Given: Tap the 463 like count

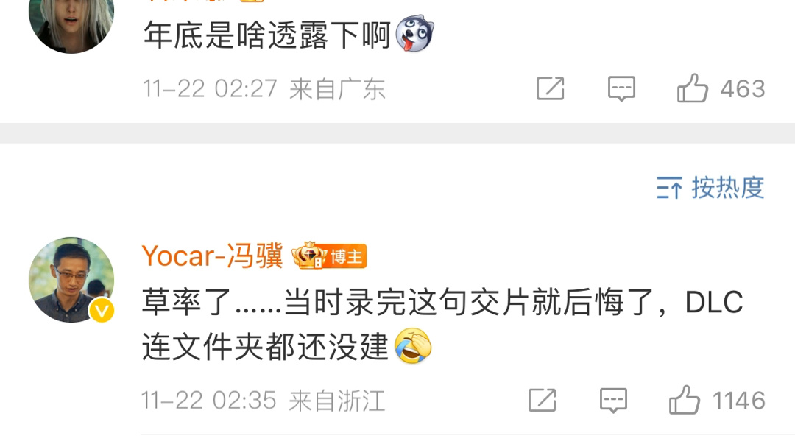Looking at the screenshot, I should click(743, 89).
